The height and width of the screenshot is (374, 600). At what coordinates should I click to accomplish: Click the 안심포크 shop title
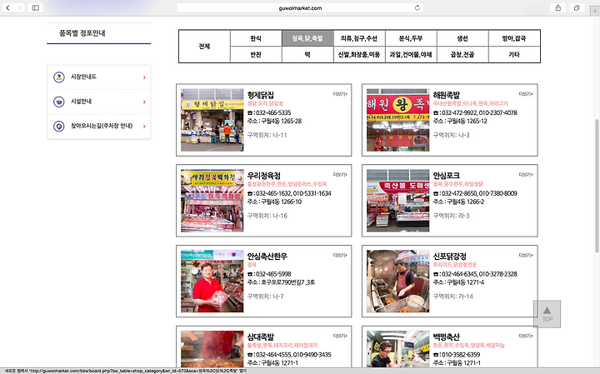click(447, 176)
